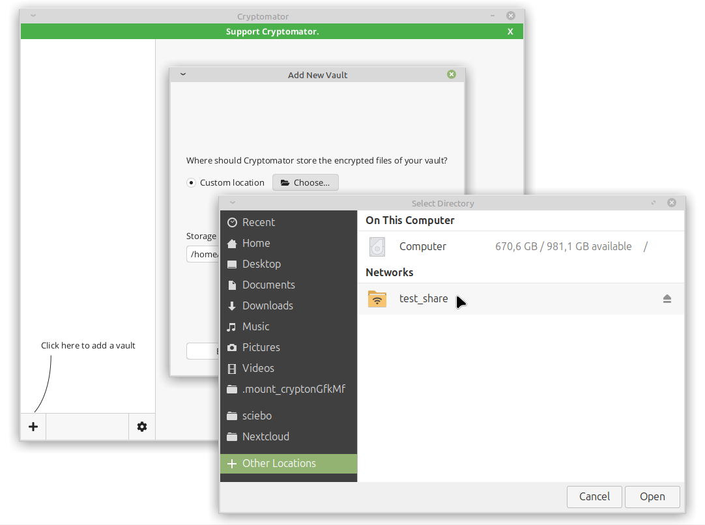Open the Select Directory window menu chevron
The height and width of the screenshot is (525, 705).
[x=233, y=203]
